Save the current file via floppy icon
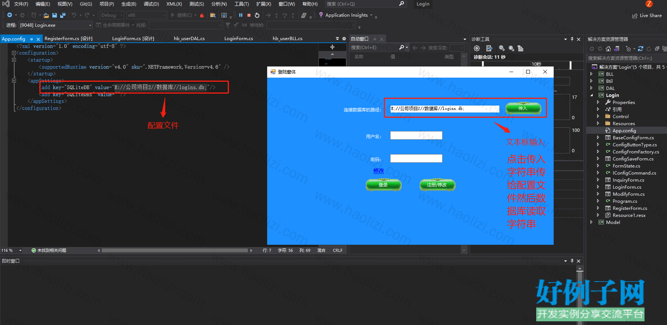The height and width of the screenshot is (325, 667). coord(55,15)
